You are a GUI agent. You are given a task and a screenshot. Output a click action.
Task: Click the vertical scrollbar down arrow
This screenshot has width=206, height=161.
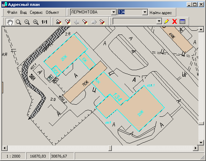201,143
